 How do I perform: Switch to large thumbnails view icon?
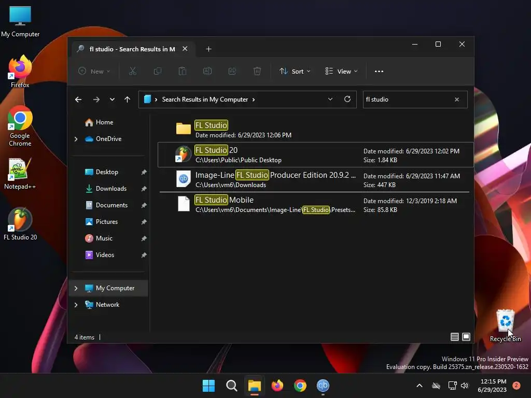[466, 337]
